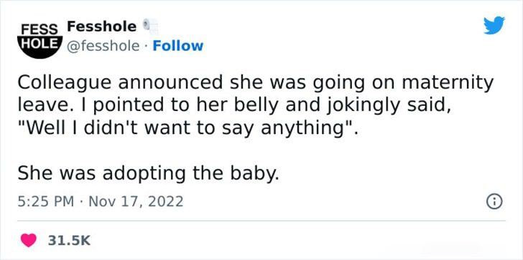
Task: Follow the Fesshole account
Action: click(x=177, y=46)
